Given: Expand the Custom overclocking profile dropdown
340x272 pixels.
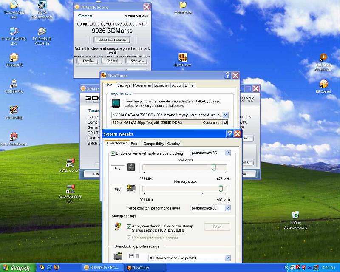Looking at the screenshot, I should [227, 258].
